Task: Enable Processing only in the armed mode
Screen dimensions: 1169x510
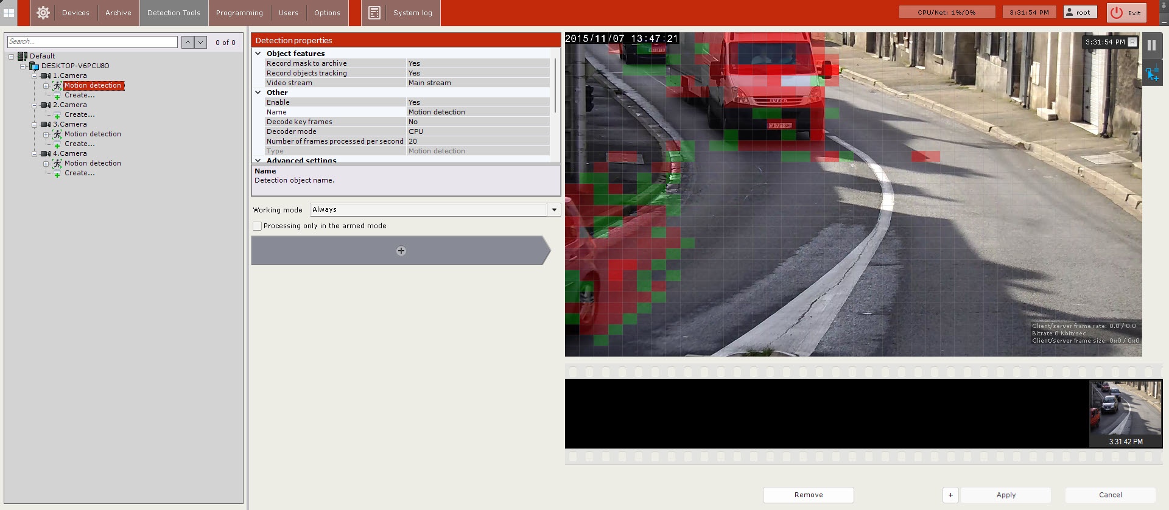Action: coord(258,226)
